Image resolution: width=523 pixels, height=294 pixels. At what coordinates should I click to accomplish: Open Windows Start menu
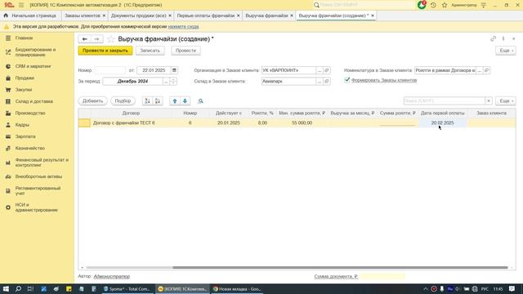(6, 289)
